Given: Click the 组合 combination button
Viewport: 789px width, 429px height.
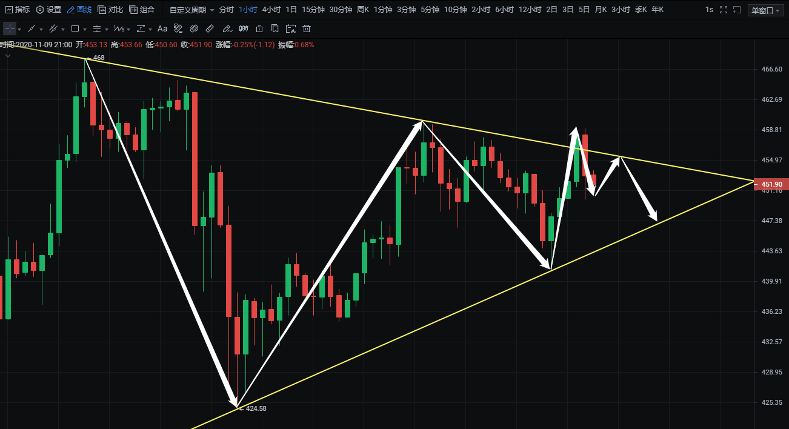Looking at the screenshot, I should [x=142, y=10].
